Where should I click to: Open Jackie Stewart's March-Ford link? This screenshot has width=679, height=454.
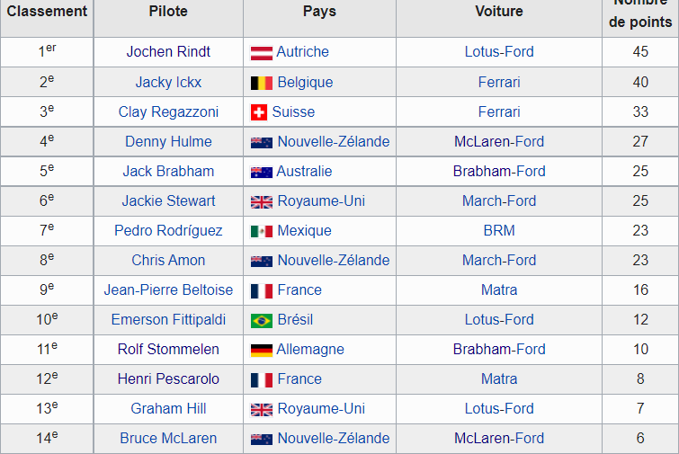tap(499, 200)
